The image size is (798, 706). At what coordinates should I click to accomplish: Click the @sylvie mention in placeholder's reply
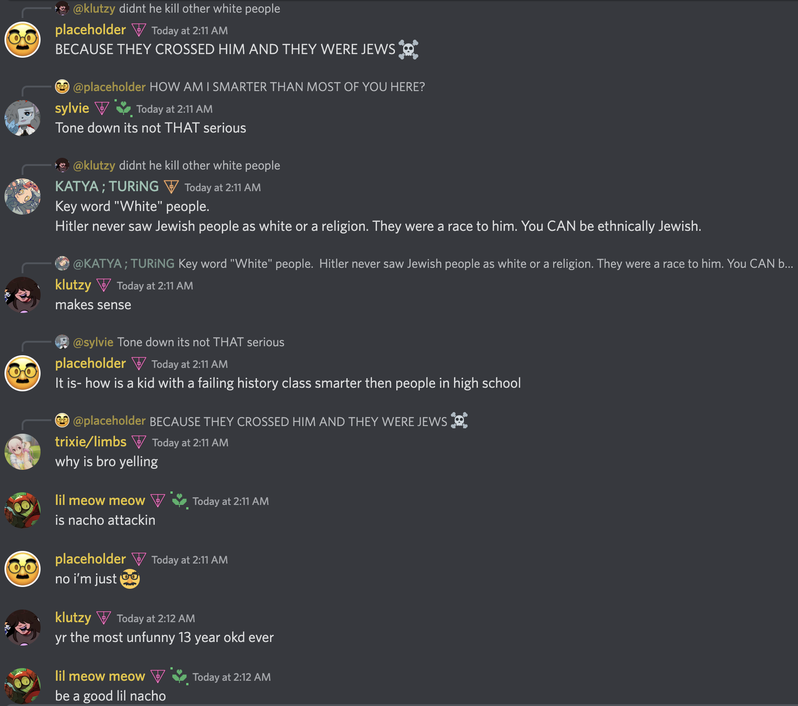click(x=93, y=342)
